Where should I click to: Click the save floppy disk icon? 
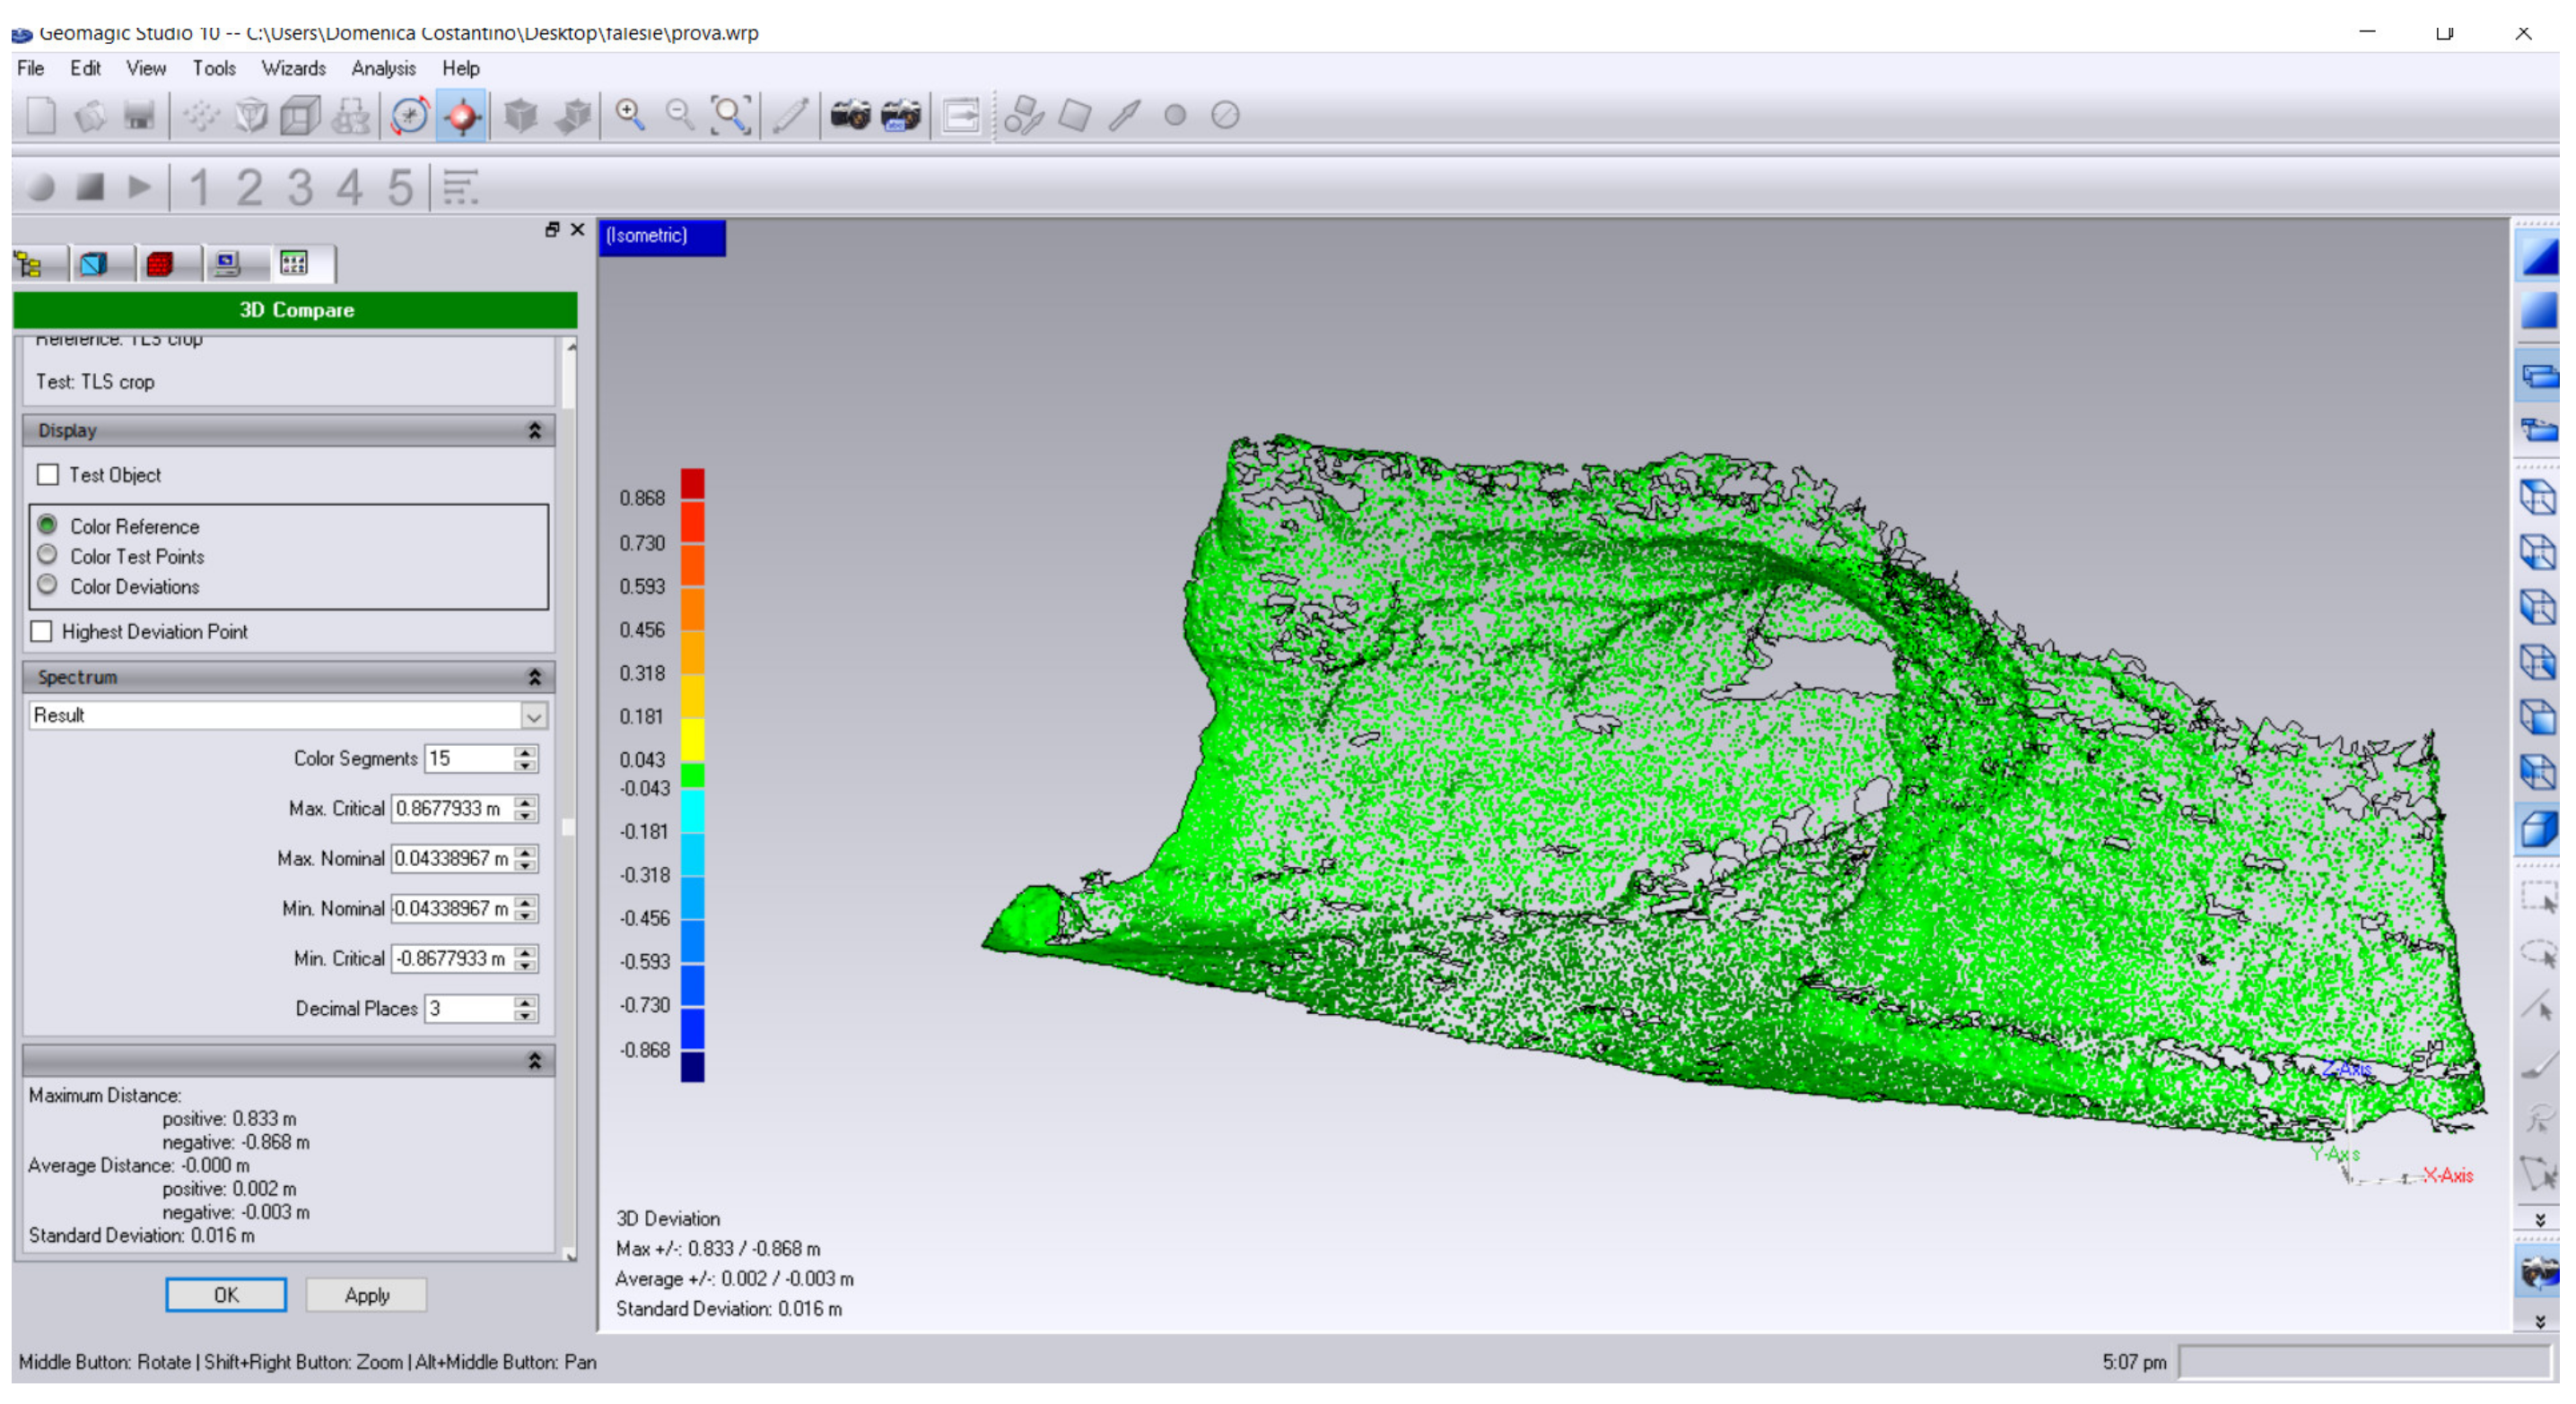click(x=139, y=116)
